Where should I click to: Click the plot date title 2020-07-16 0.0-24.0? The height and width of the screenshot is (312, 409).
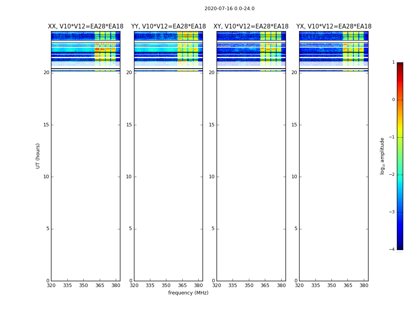coord(229,8)
